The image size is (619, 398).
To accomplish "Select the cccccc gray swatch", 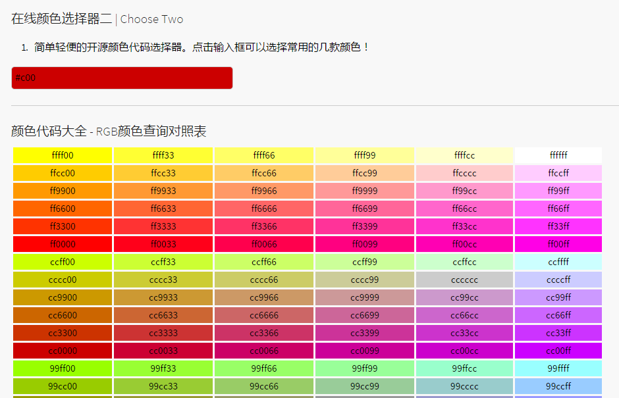I will (464, 280).
